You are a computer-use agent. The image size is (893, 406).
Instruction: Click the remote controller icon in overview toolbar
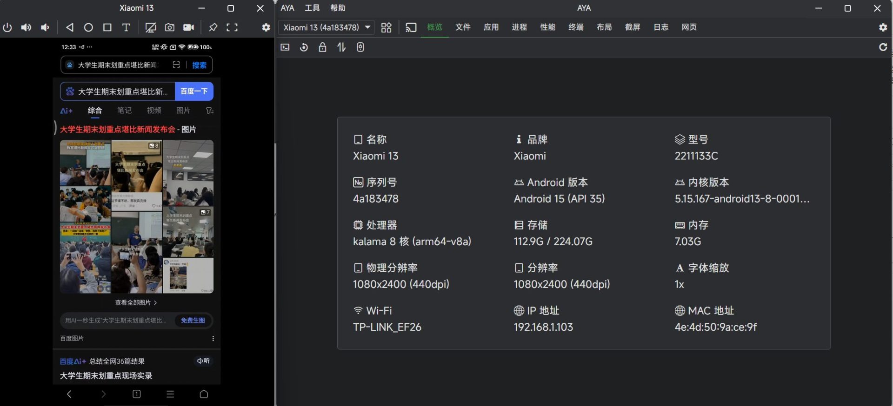point(360,47)
